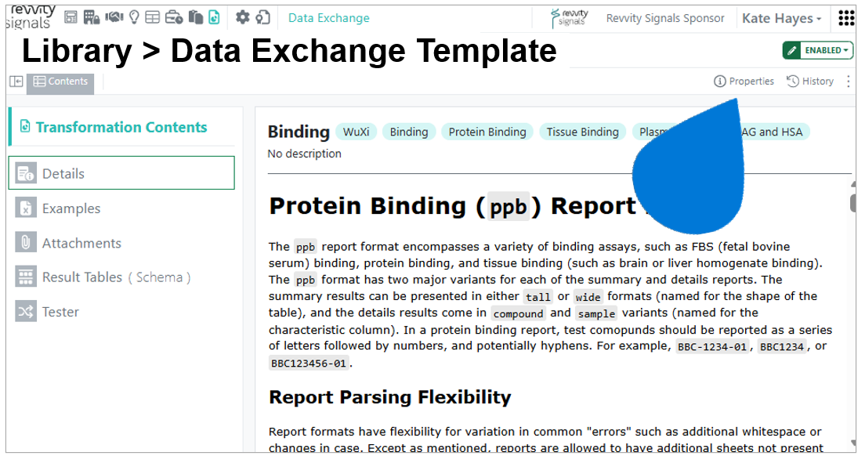Open the lightbulb ideas icon
Screen dimensions: 865x456
134,18
